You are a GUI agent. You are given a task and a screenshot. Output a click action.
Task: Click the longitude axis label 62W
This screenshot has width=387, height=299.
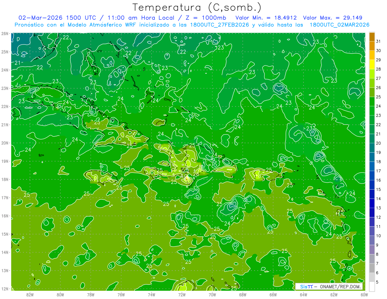(334, 294)
